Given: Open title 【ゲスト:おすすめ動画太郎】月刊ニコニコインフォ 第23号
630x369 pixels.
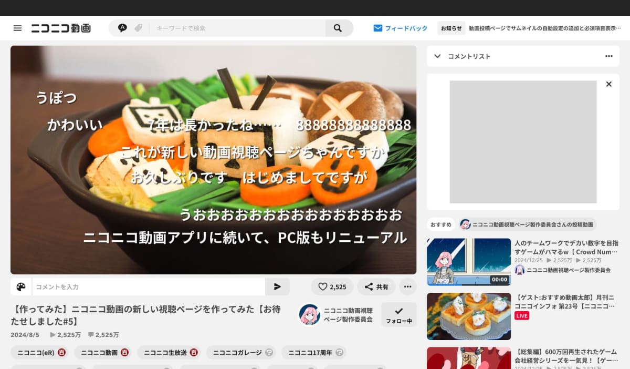Looking at the screenshot, I should coord(564,302).
